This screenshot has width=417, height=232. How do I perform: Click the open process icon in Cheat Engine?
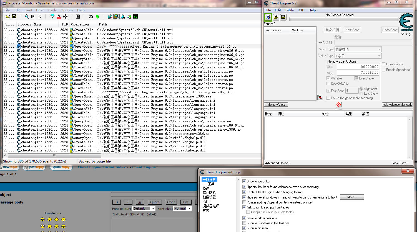pyautogui.click(x=268, y=17)
